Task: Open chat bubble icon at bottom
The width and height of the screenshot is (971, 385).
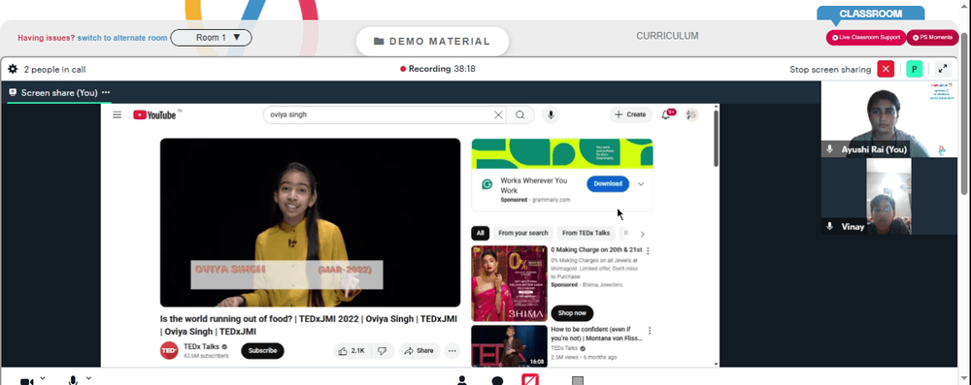Action: [x=496, y=381]
